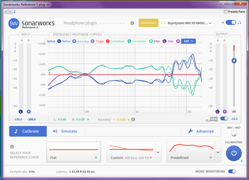Viewport: 249px width, 180px height.
Task: Click previous preset arrow in host toolbar
Action: pos(6,11)
